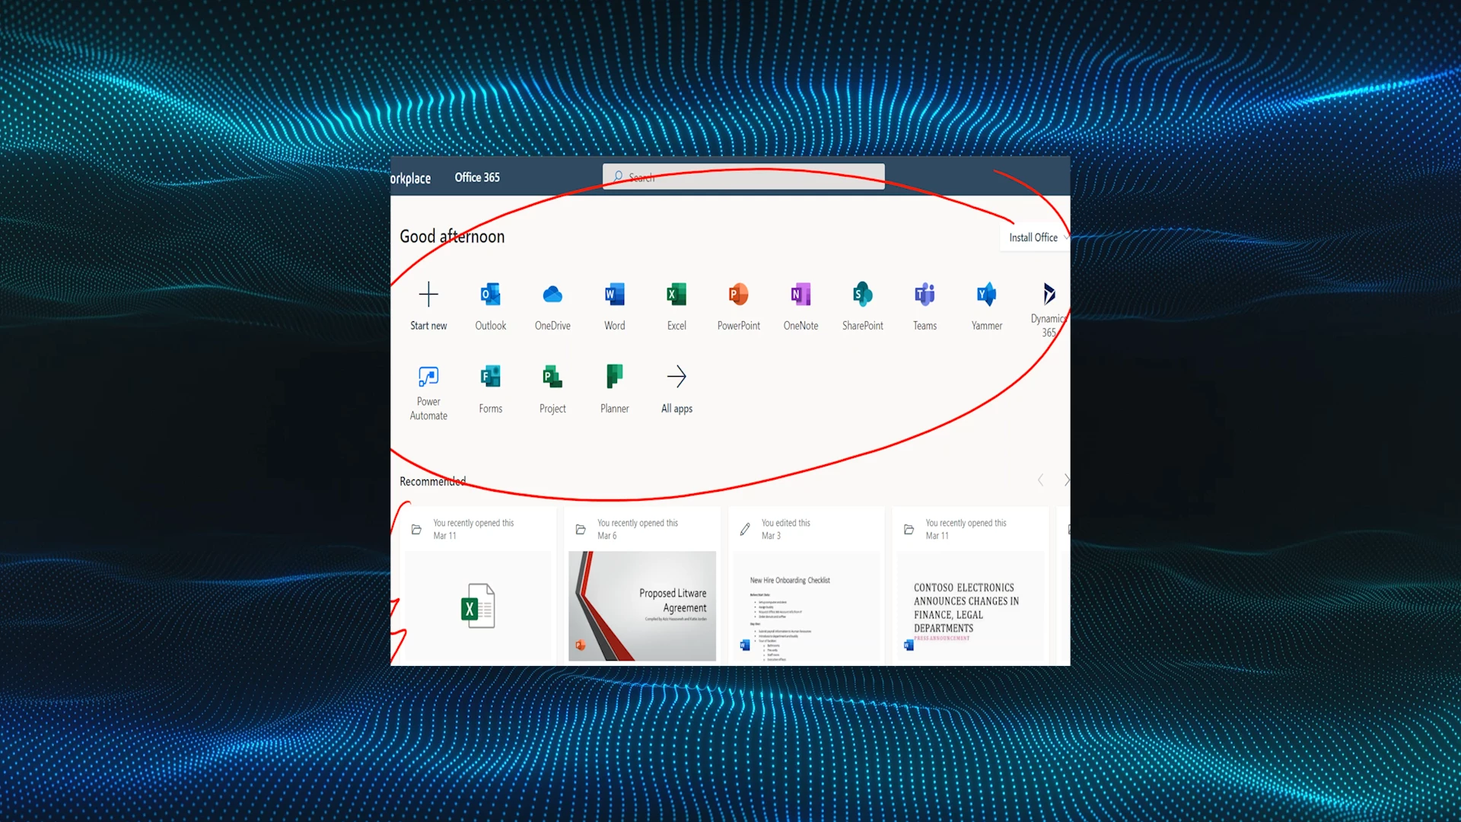Open the Project app icon

point(552,377)
